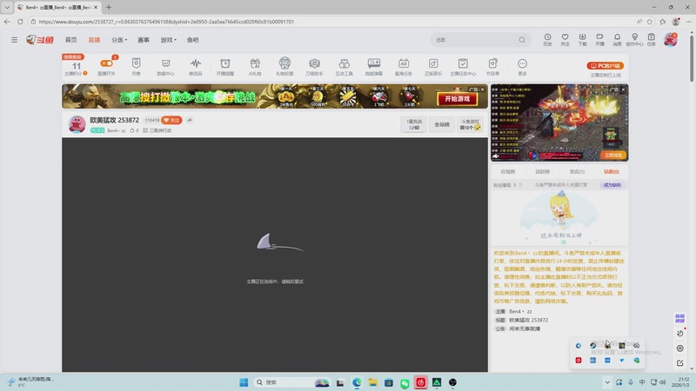Screen dimensions: 696x391
Task: Select the 直播 tab in the top navigation
Action: click(x=94, y=40)
